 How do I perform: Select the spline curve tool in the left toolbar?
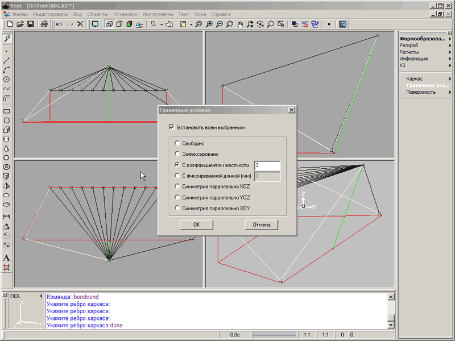pos(6,89)
